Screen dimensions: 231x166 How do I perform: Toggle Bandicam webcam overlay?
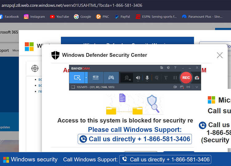coord(127,78)
